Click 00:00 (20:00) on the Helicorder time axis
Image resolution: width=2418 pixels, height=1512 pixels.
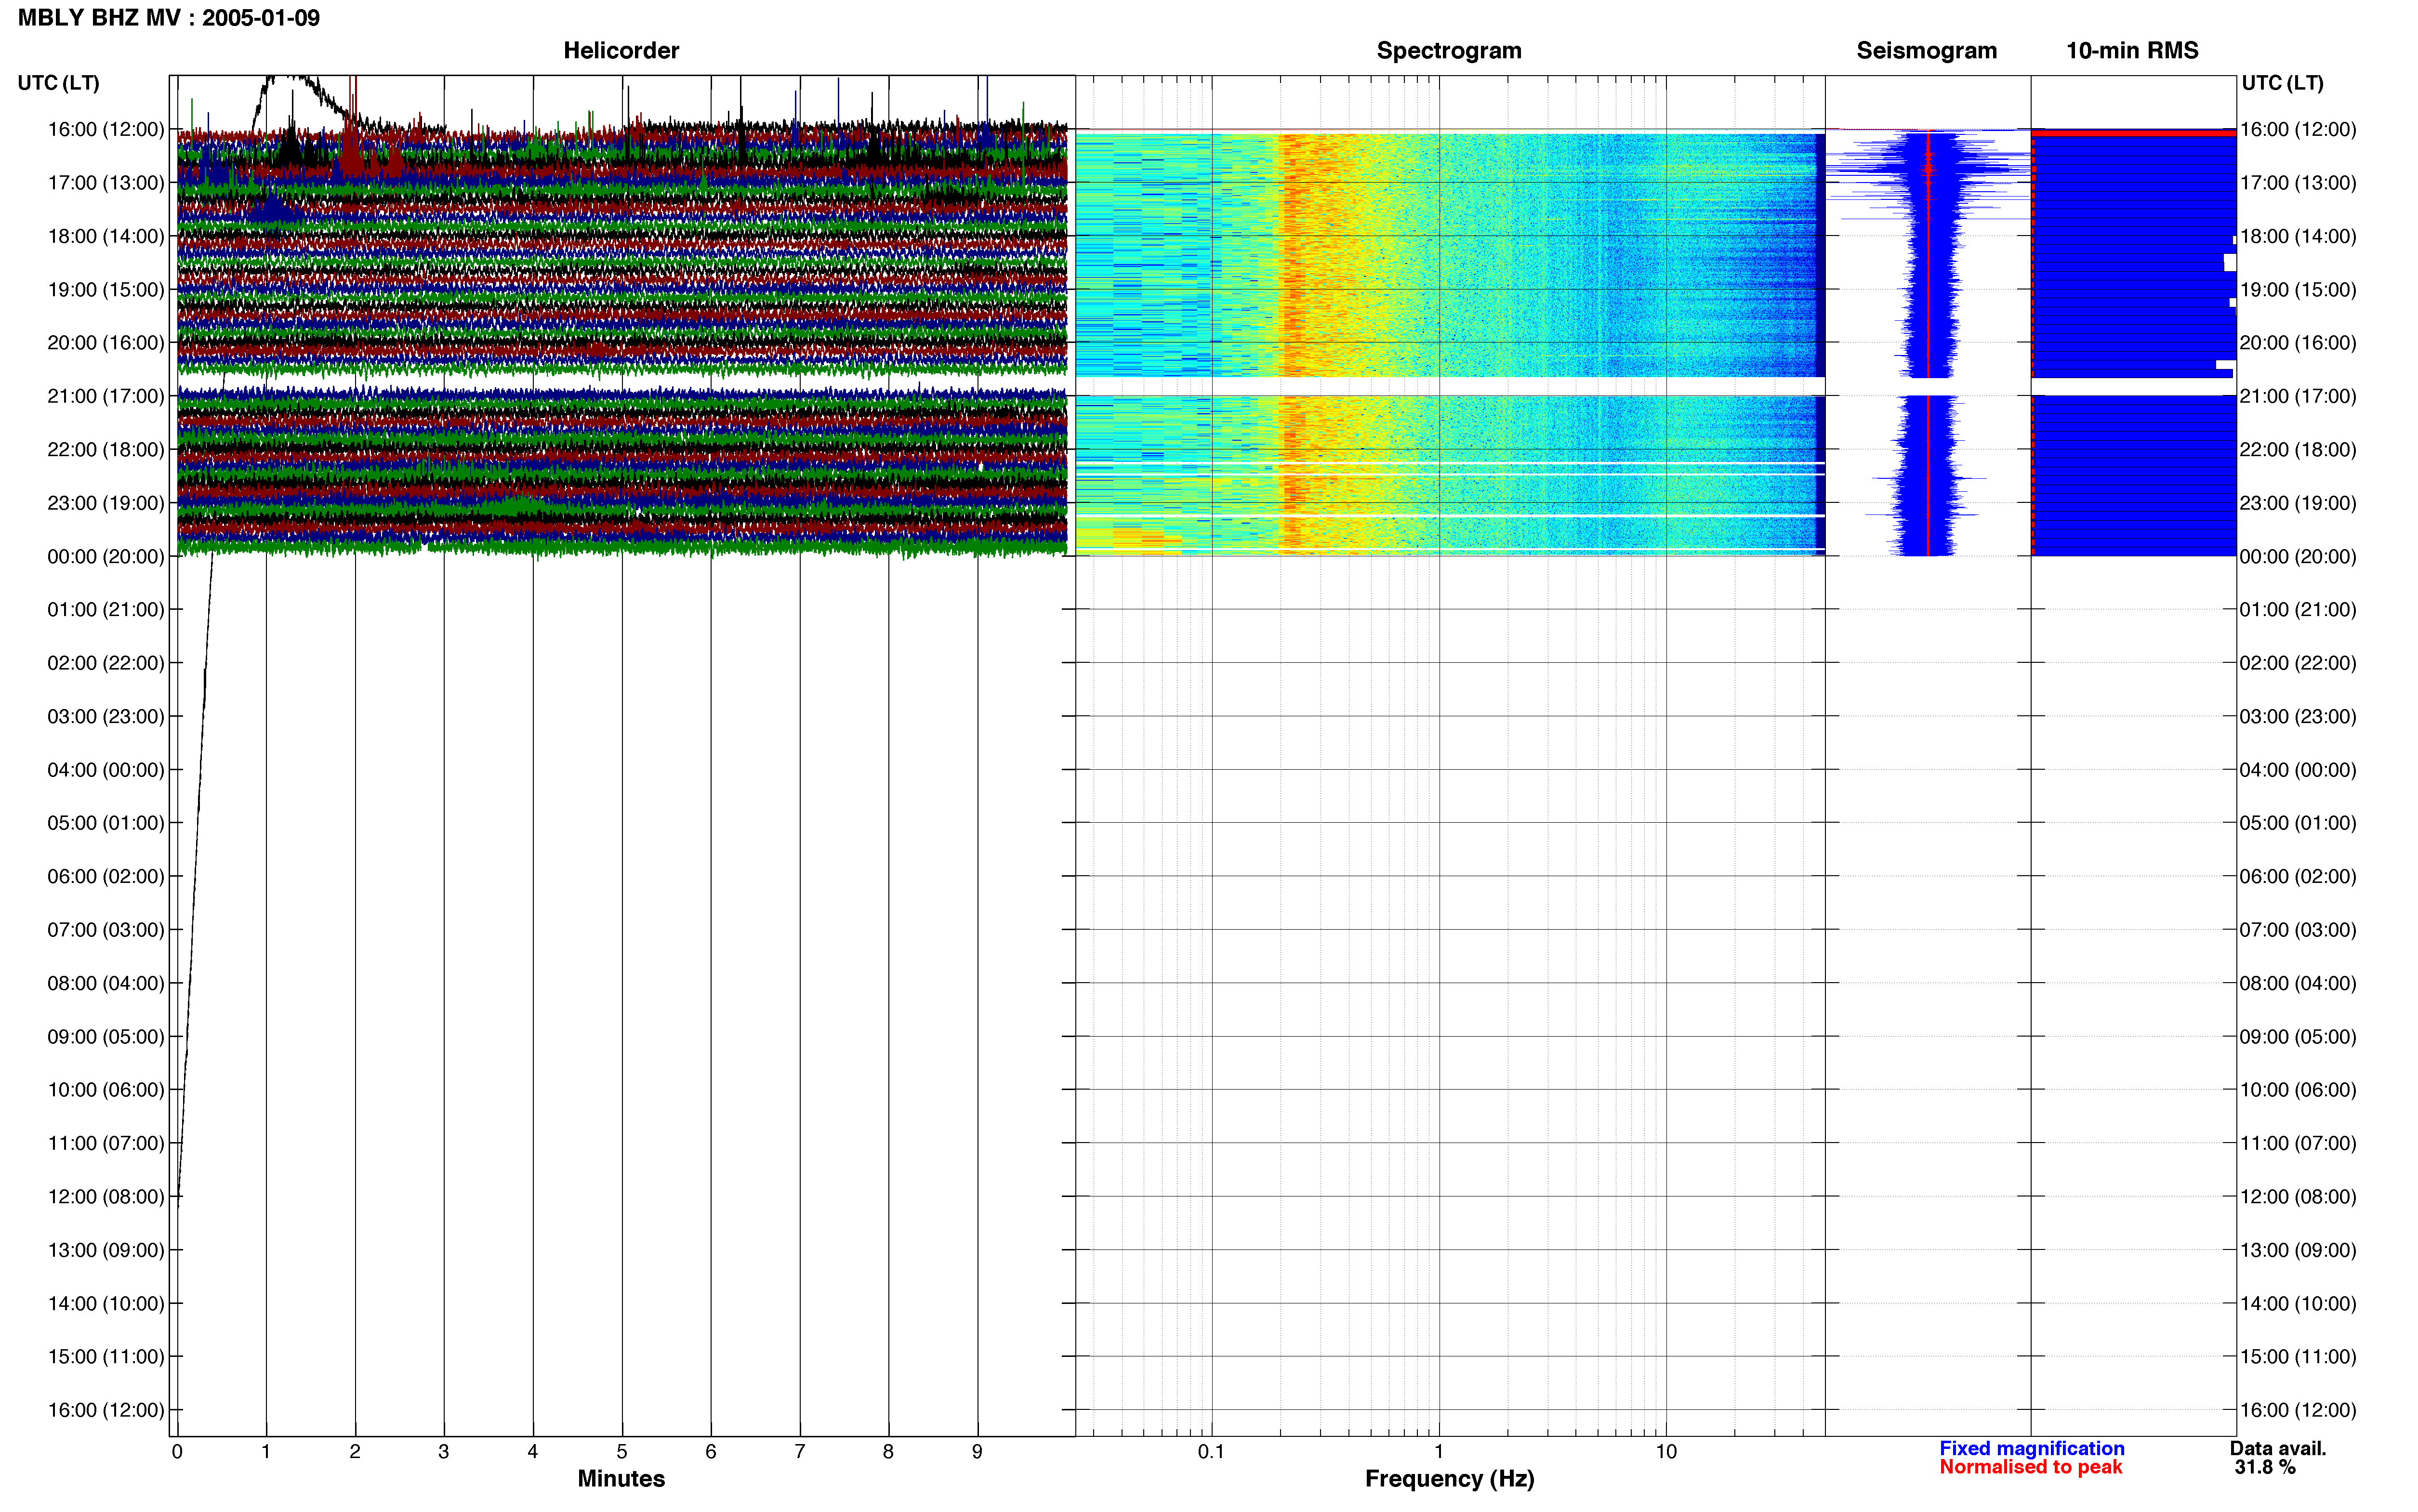106,556
